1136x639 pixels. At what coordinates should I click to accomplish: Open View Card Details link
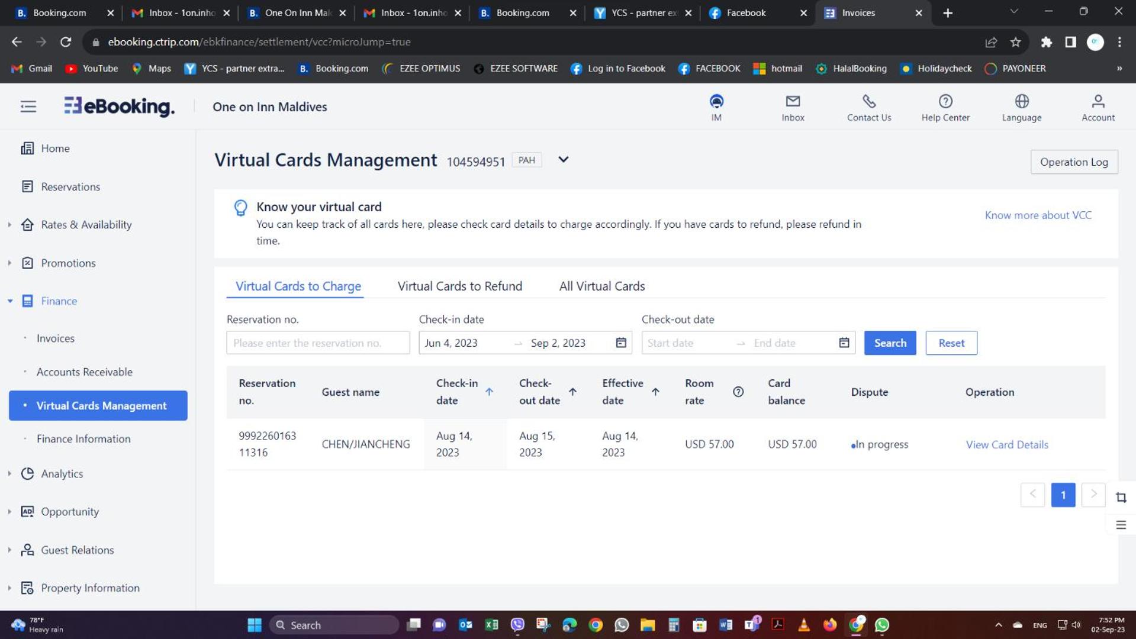[x=1006, y=445]
